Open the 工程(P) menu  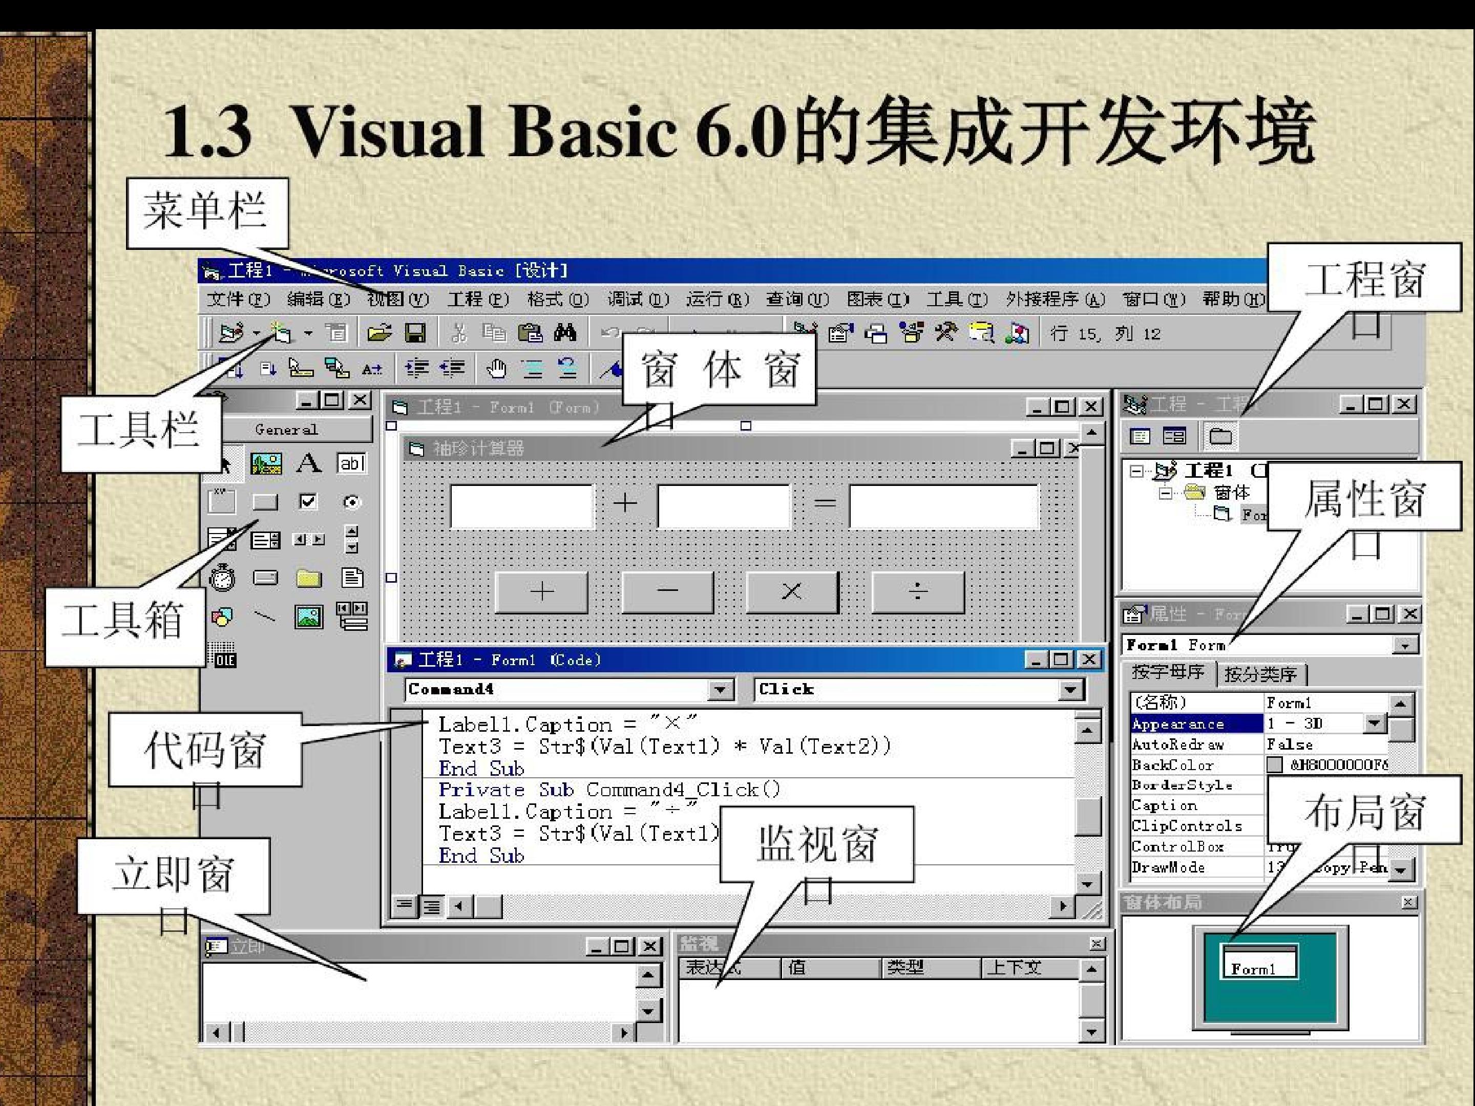(x=477, y=300)
